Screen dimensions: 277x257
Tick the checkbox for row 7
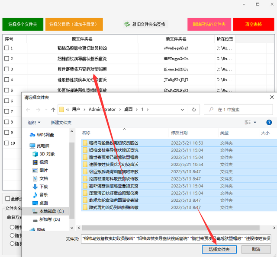coord(7,111)
